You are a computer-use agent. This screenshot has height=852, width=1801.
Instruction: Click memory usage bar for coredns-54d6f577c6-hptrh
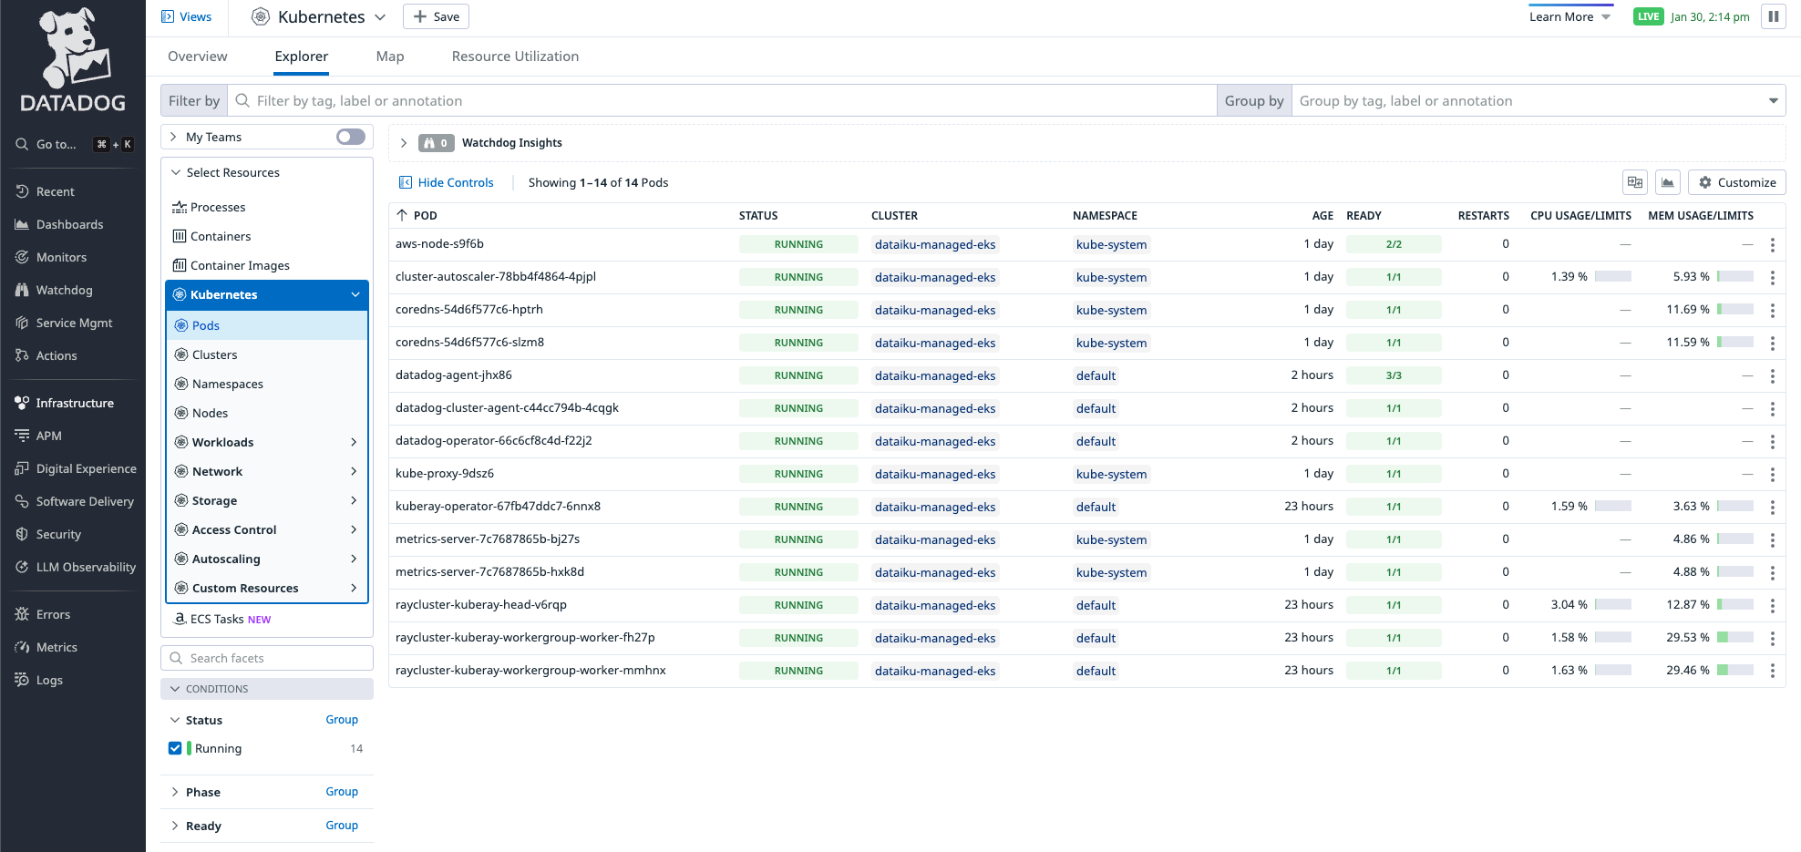(1735, 310)
